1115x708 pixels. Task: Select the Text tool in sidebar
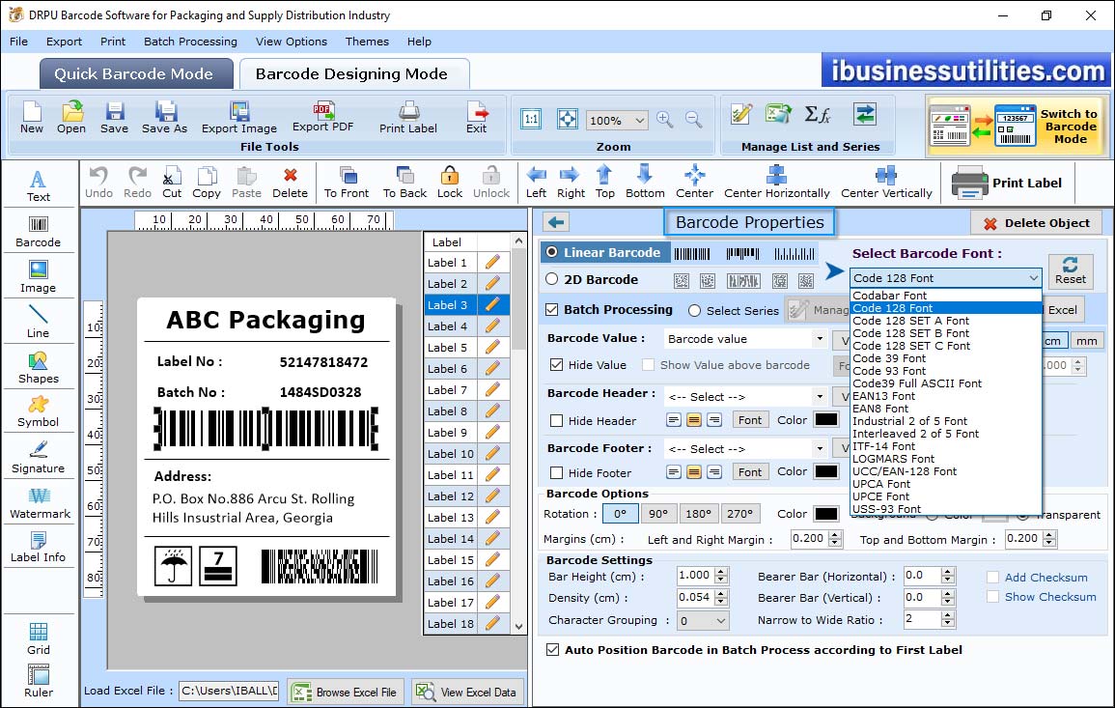click(x=39, y=185)
